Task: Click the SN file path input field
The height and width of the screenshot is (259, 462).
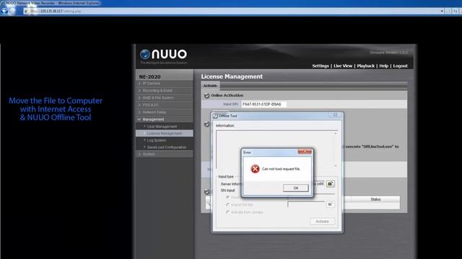Action: click(306, 204)
